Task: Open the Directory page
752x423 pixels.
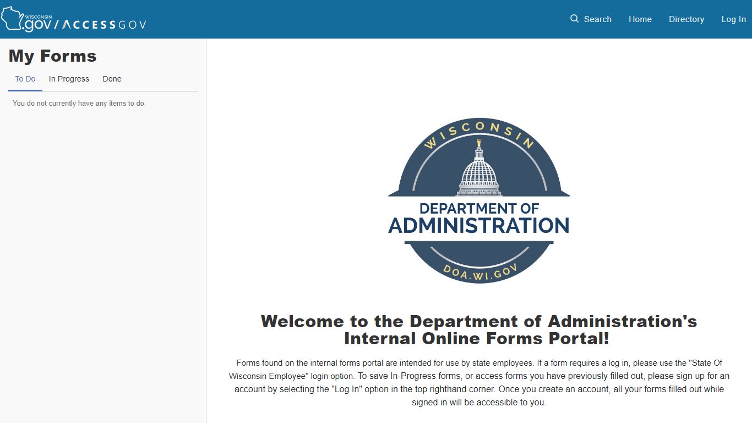Action: tap(686, 19)
